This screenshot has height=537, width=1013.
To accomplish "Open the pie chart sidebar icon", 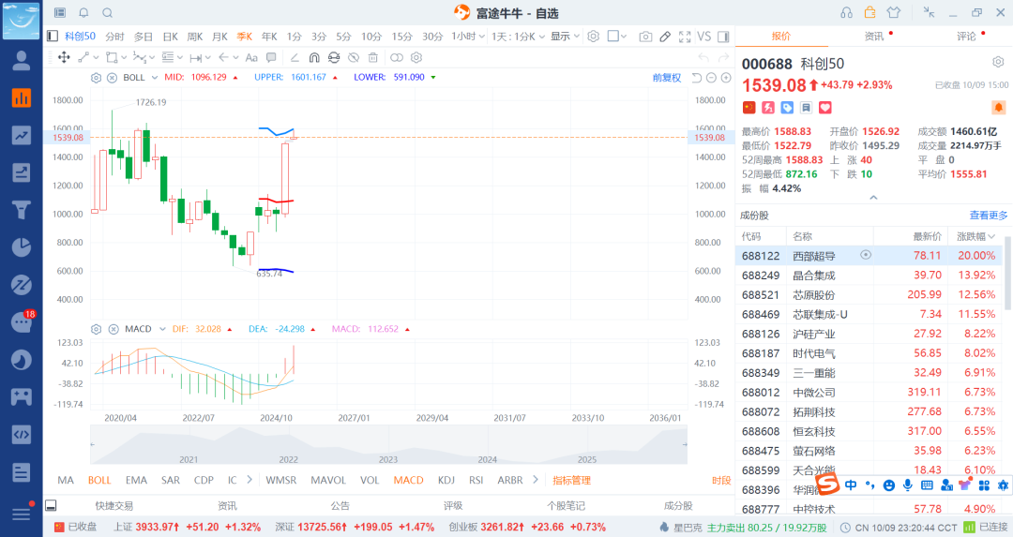I will tap(22, 247).
